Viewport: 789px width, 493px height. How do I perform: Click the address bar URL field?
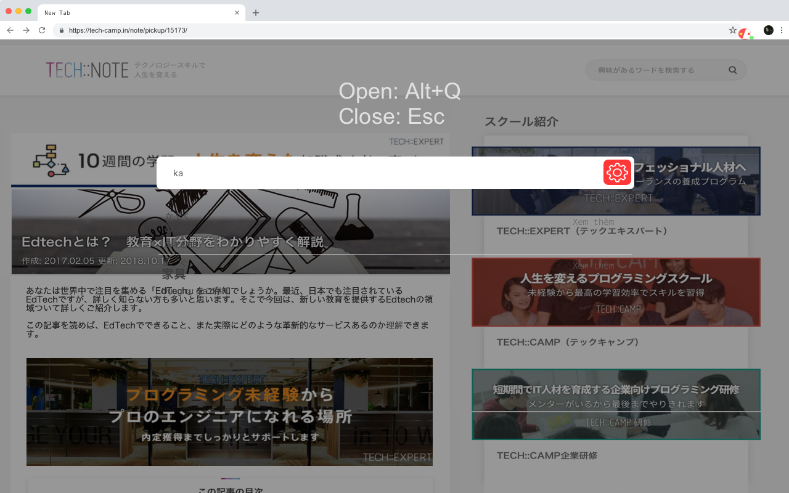click(x=394, y=30)
